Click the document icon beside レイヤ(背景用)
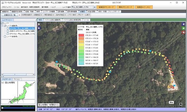 pyautogui.click(x=5, y=36)
